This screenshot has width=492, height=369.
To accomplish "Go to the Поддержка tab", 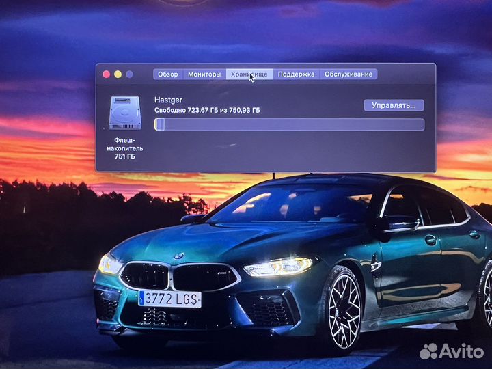I will (296, 74).
